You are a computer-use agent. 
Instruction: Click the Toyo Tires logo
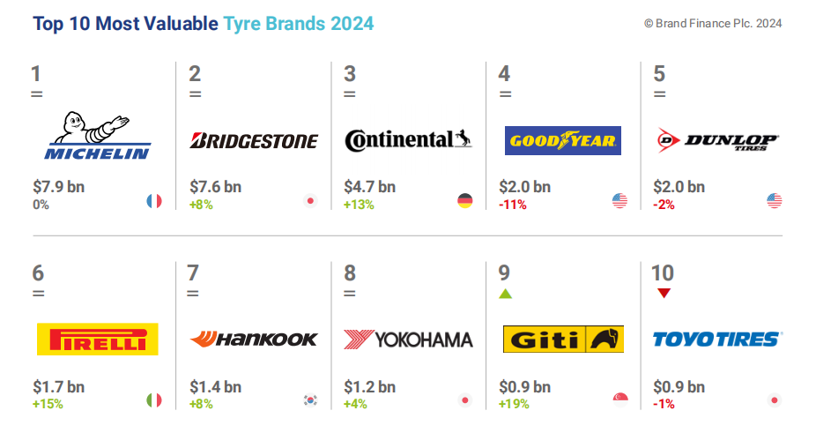[717, 340]
